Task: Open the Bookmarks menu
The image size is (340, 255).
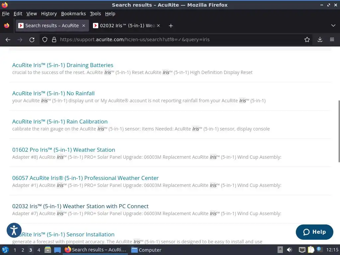Action: click(73, 14)
